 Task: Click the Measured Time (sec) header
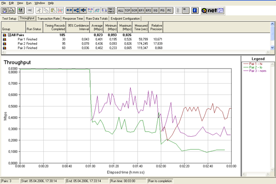(141, 27)
